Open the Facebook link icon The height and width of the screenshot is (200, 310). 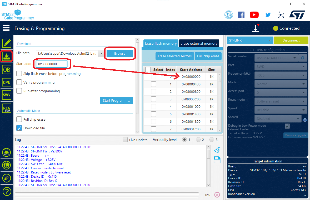point(241,15)
